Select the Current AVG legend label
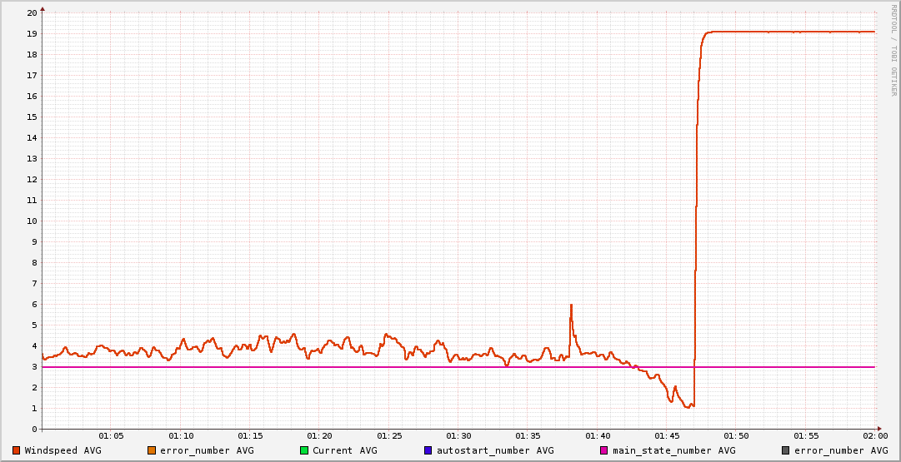901x462 pixels. 344,450
